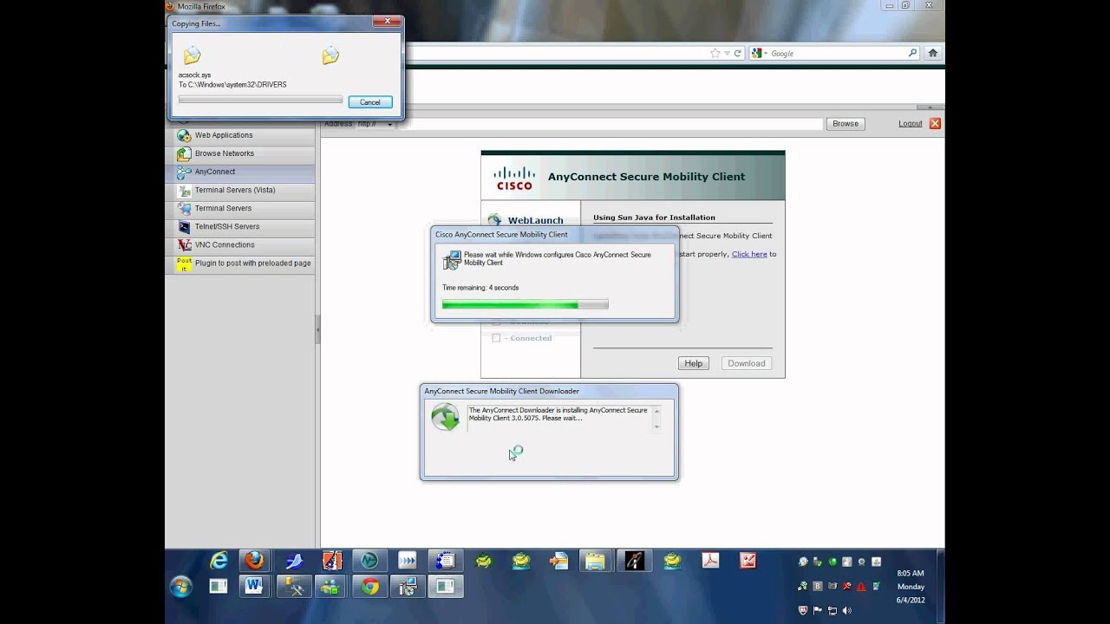This screenshot has width=1110, height=624.
Task: Click the Help button
Action: click(694, 363)
